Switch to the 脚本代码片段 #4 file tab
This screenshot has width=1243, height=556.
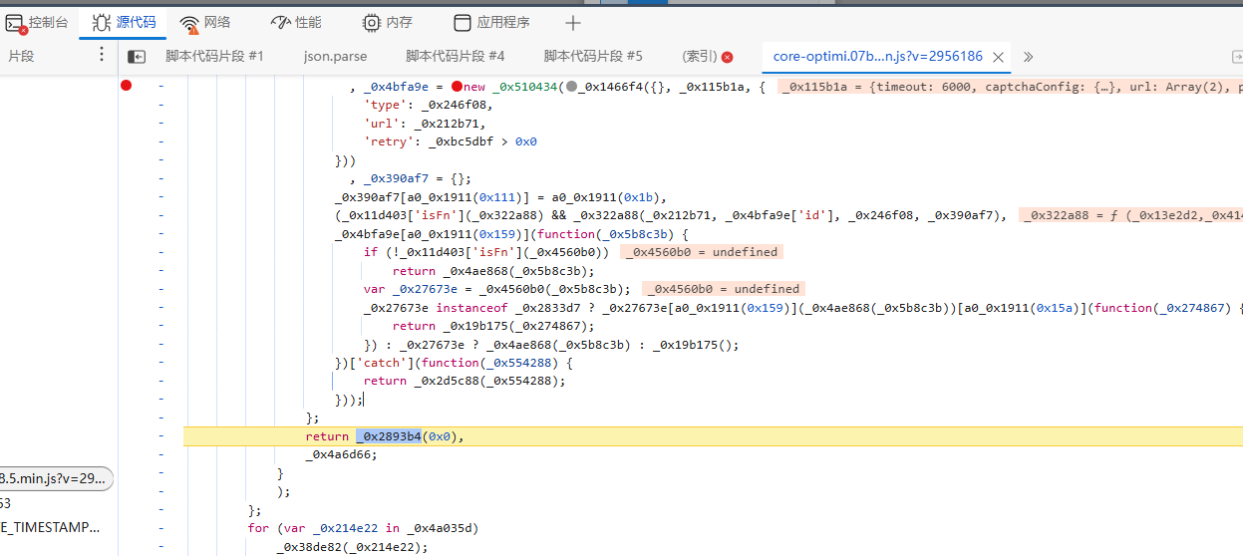pyautogui.click(x=456, y=57)
